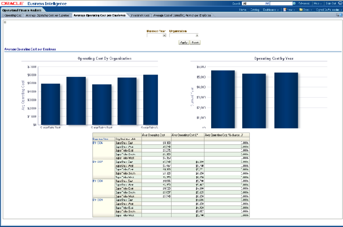
Task: Switch to the Investment Cost tab
Action: (140, 15)
